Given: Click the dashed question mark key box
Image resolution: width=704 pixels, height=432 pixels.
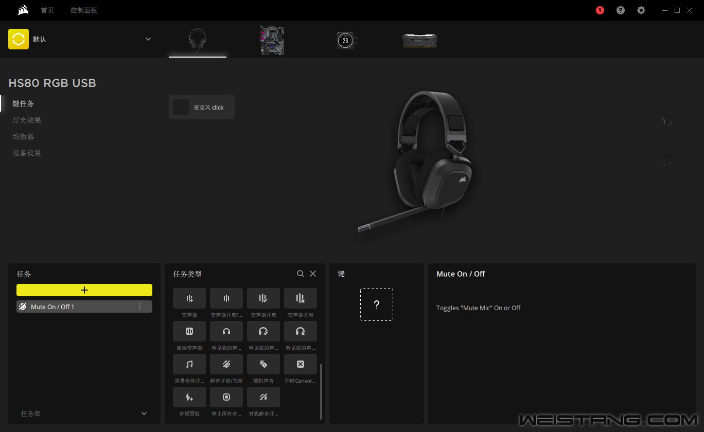Looking at the screenshot, I should click(377, 304).
